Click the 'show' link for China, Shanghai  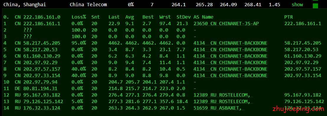(297, 5)
